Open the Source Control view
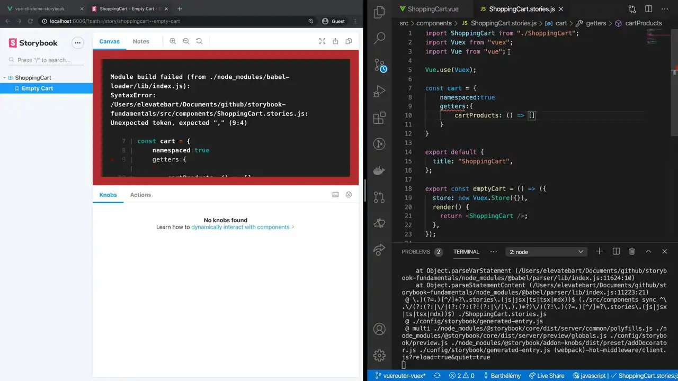This screenshot has width=678, height=381. point(379,65)
